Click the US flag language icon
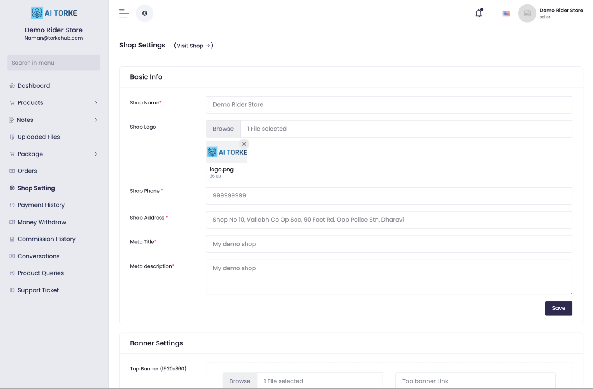Screen dimensions: 593x389 [x=506, y=14]
